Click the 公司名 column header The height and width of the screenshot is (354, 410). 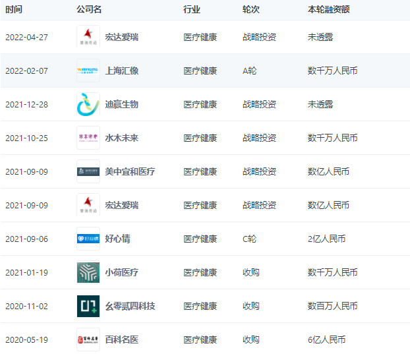tap(89, 9)
